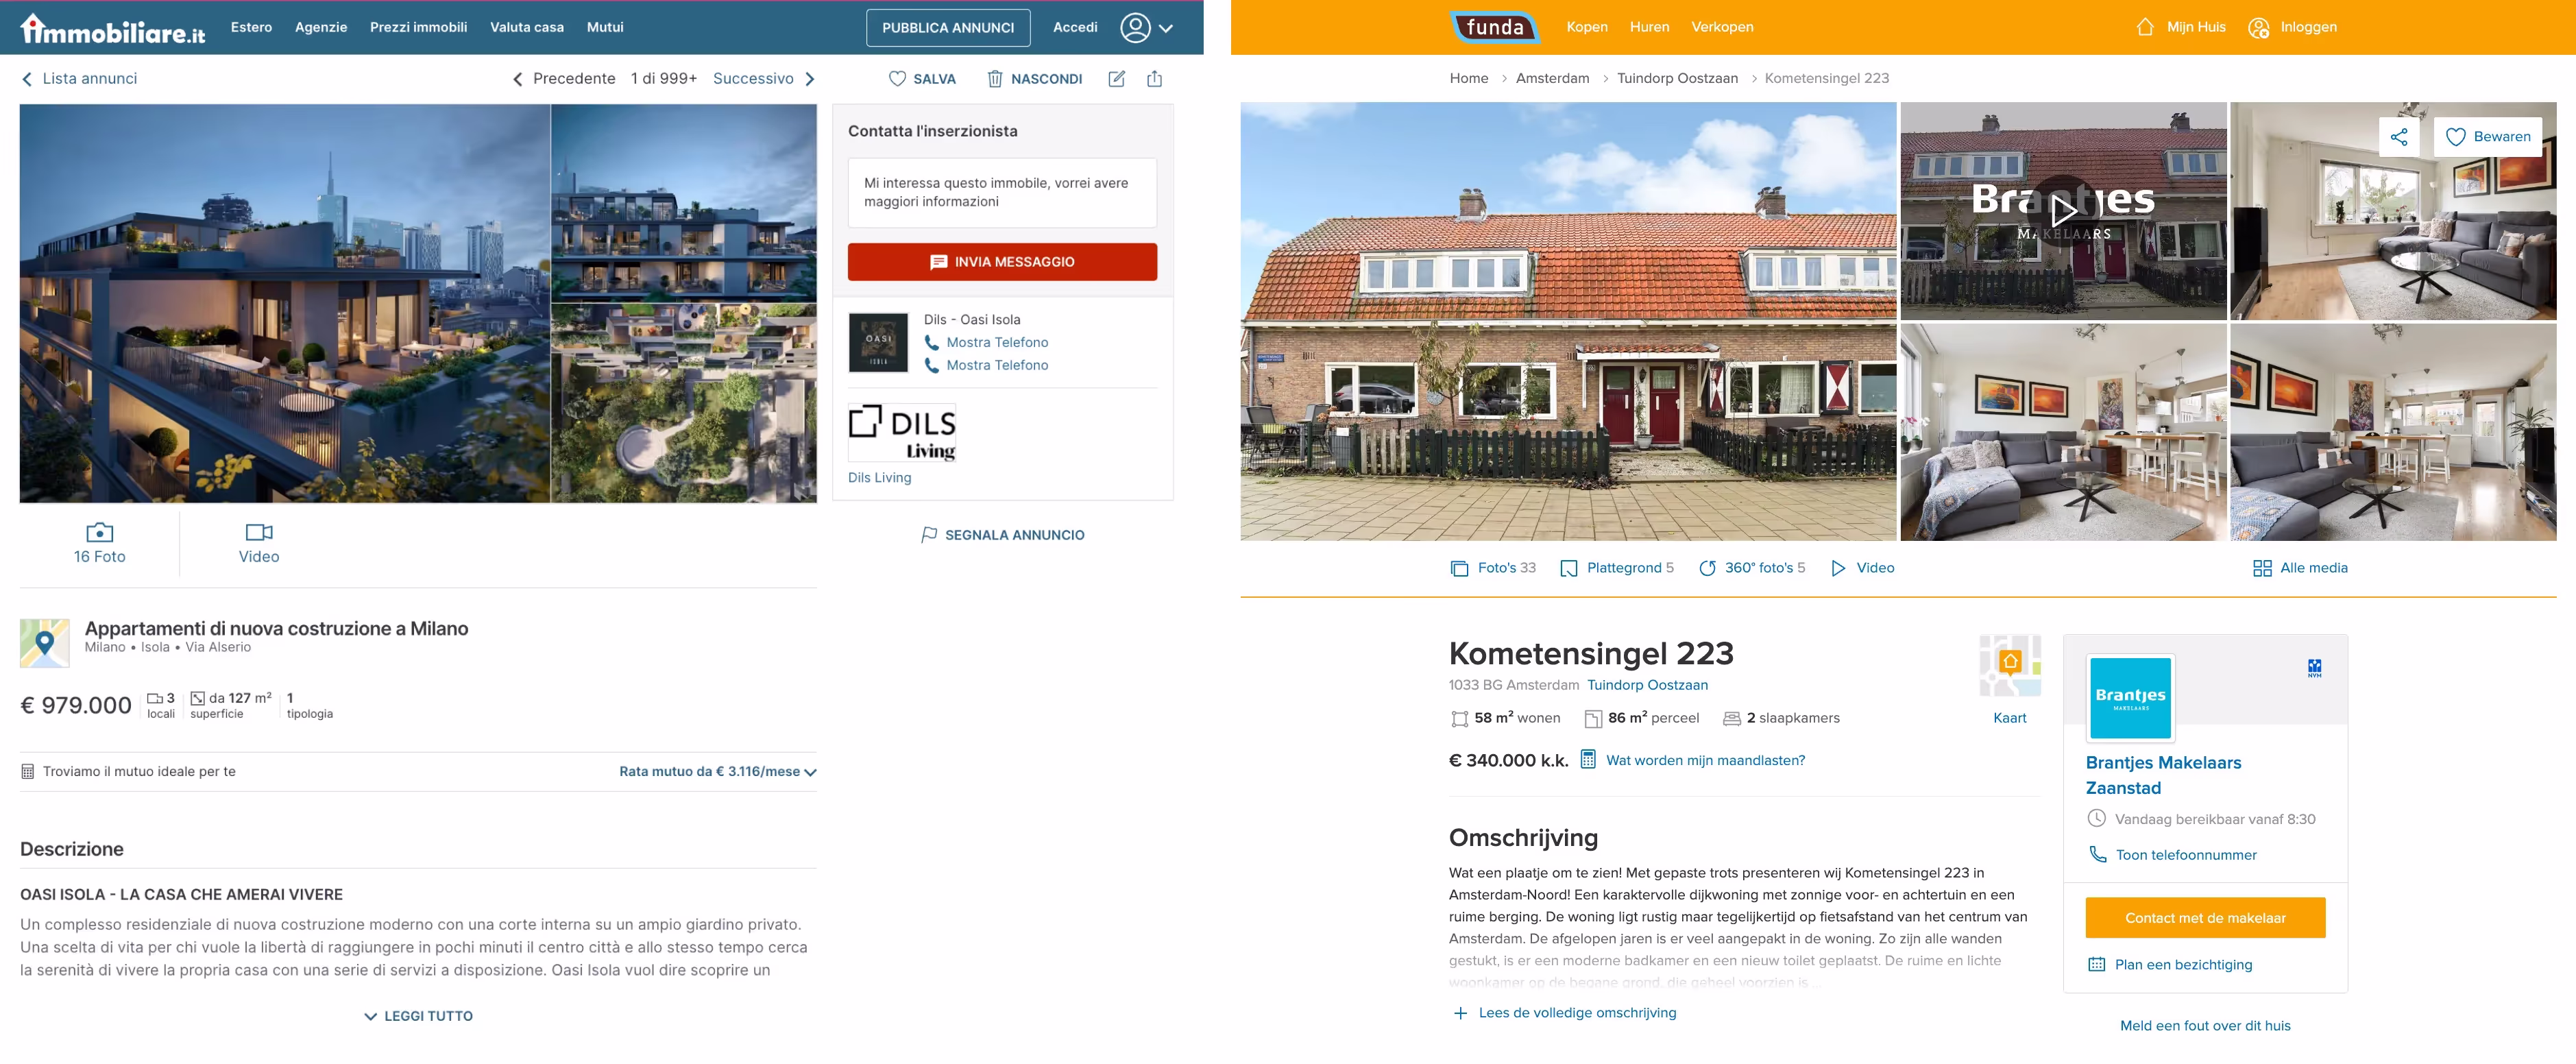
Task: Save listing with the SALVA heart icon
Action: (x=897, y=79)
